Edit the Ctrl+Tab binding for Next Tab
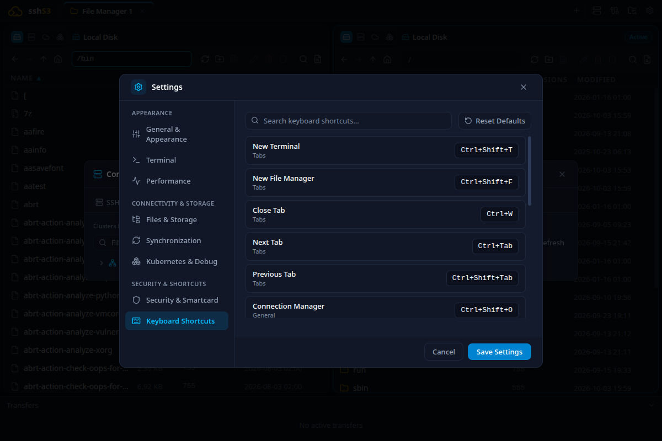The height and width of the screenshot is (441, 662). (495, 246)
